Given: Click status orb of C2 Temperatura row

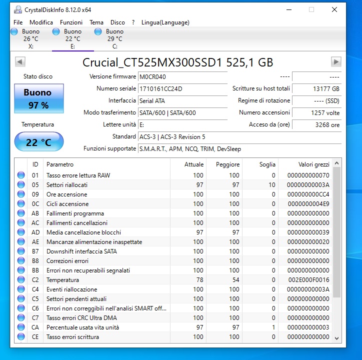Looking at the screenshot, I should tap(21, 279).
